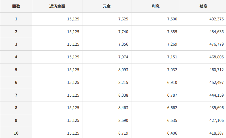Click the 7,625 principal cell
Screen dimensions: 226x138
[x=107, y=19]
